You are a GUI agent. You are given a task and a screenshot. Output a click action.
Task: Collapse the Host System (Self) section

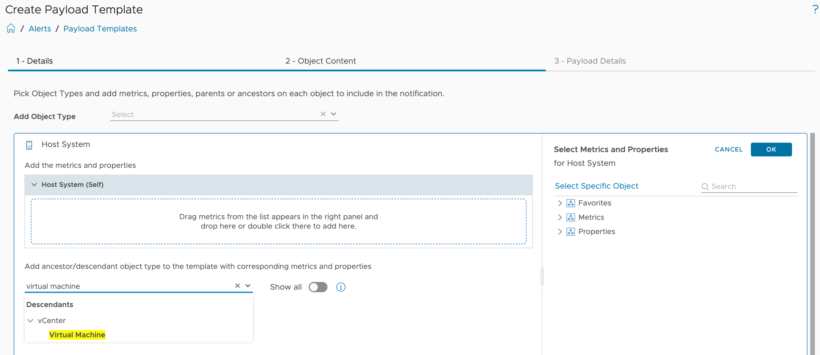coord(34,185)
